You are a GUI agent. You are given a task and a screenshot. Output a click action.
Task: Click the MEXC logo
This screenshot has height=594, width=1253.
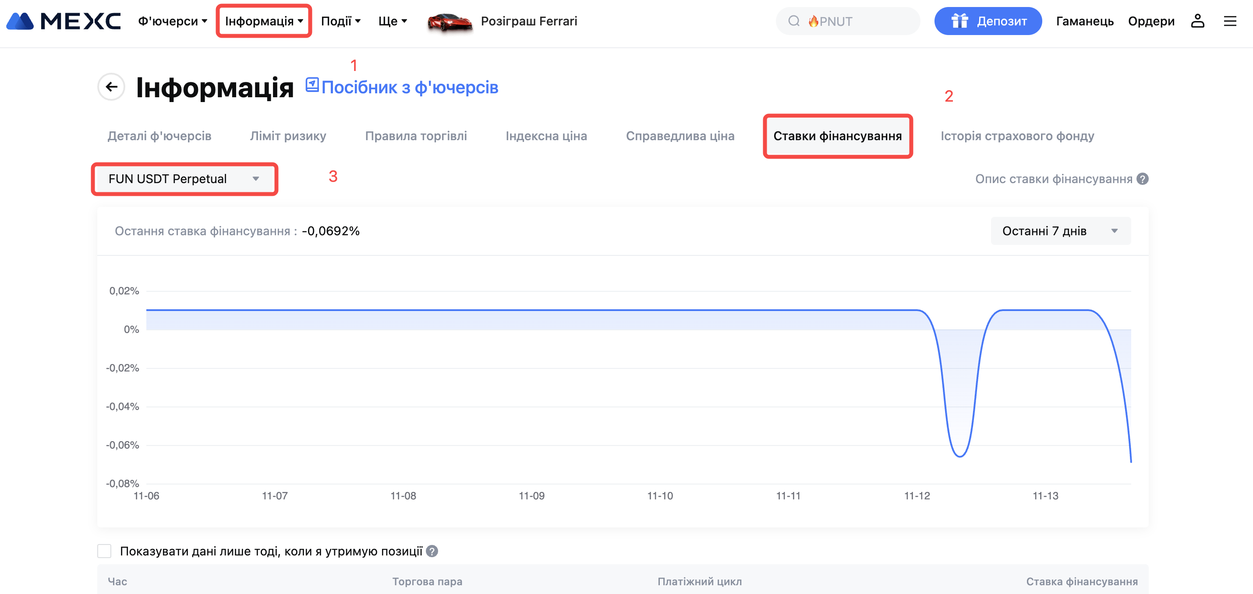point(63,21)
